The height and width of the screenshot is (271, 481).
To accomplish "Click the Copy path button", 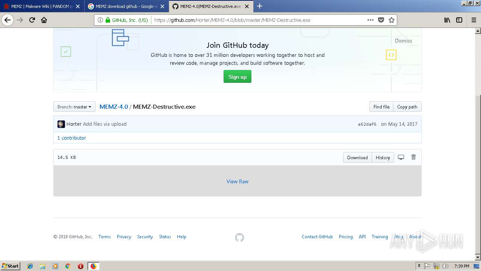I will (x=407, y=107).
